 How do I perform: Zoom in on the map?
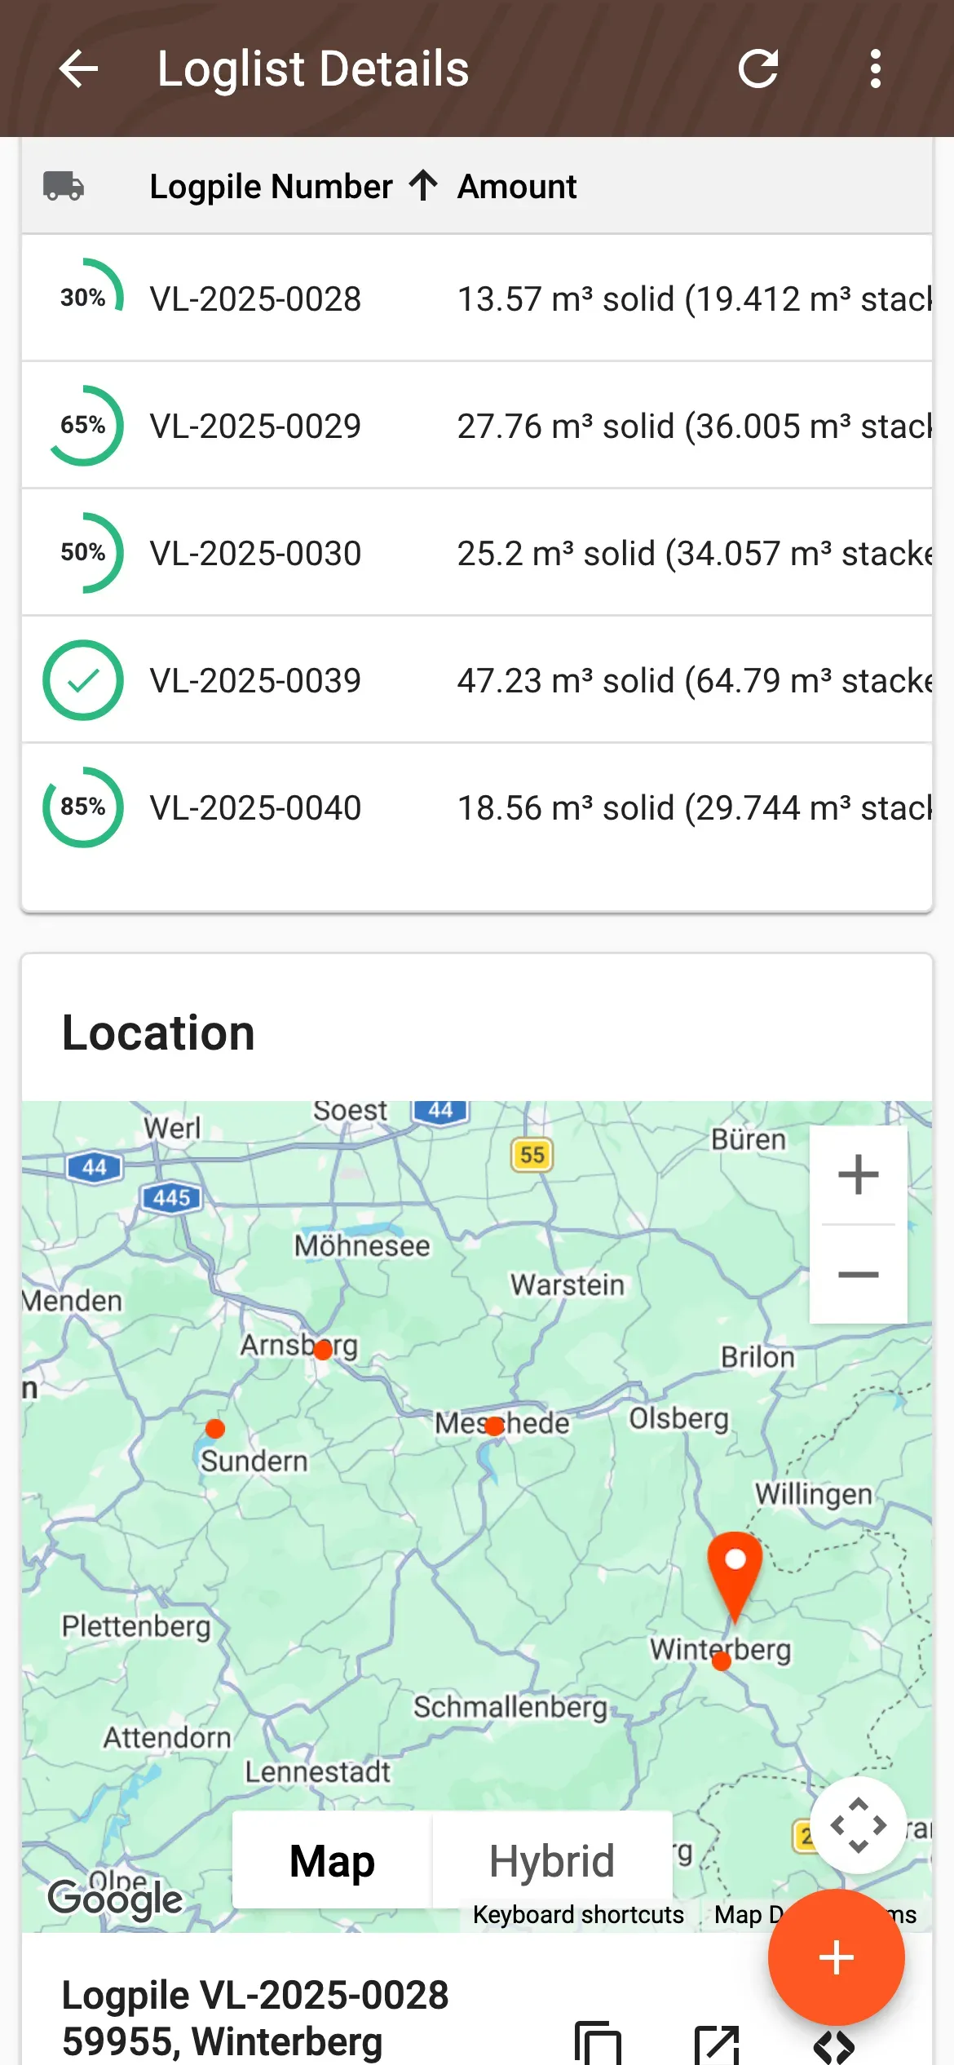click(x=858, y=1175)
